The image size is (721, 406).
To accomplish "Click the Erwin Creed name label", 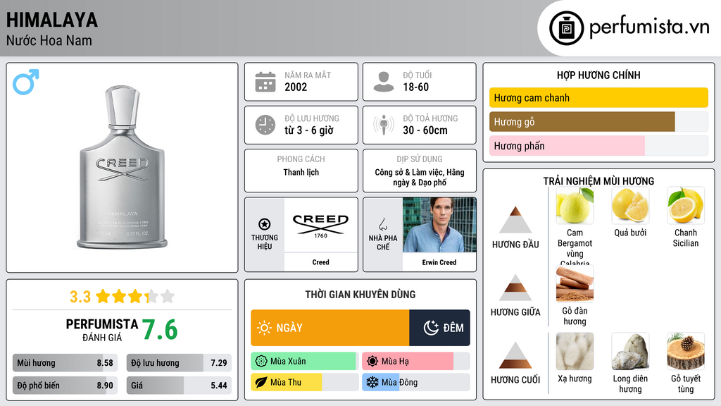I will [439, 262].
